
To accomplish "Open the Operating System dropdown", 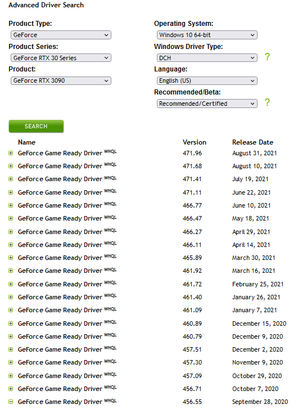I will (207, 35).
